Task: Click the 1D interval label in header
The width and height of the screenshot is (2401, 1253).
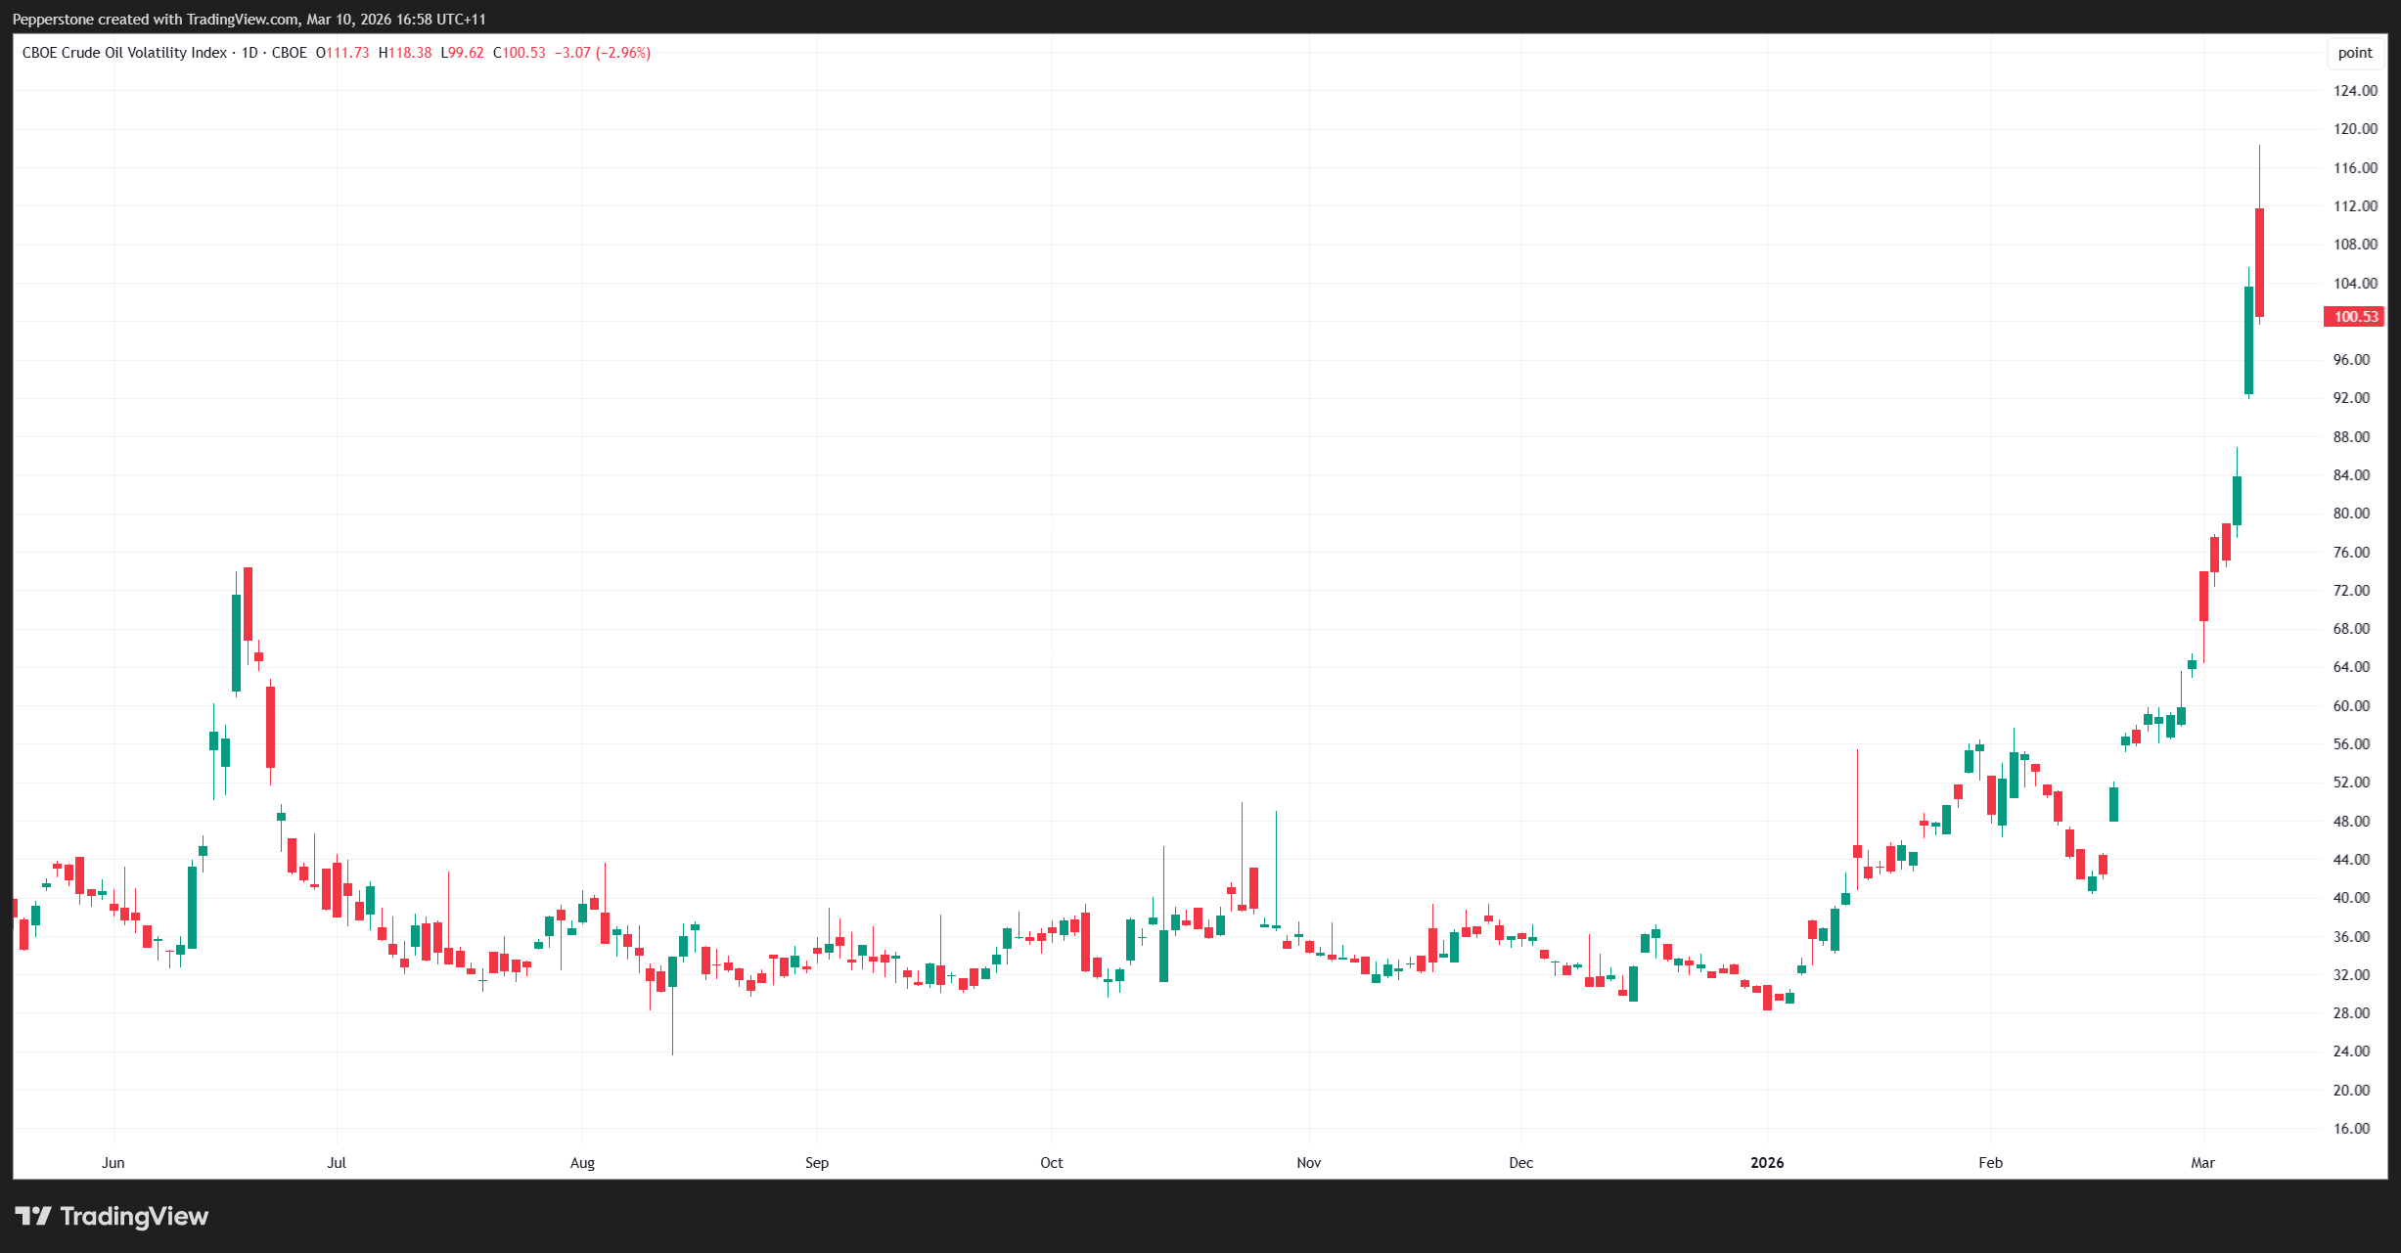Action: click(x=249, y=53)
